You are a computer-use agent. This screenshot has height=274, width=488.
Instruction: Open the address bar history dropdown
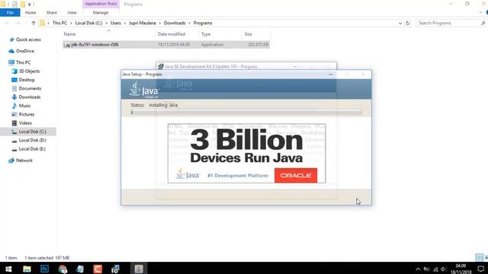400,23
